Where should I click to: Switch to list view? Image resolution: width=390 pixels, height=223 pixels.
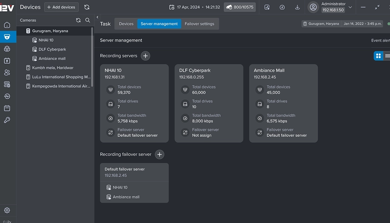click(387, 56)
